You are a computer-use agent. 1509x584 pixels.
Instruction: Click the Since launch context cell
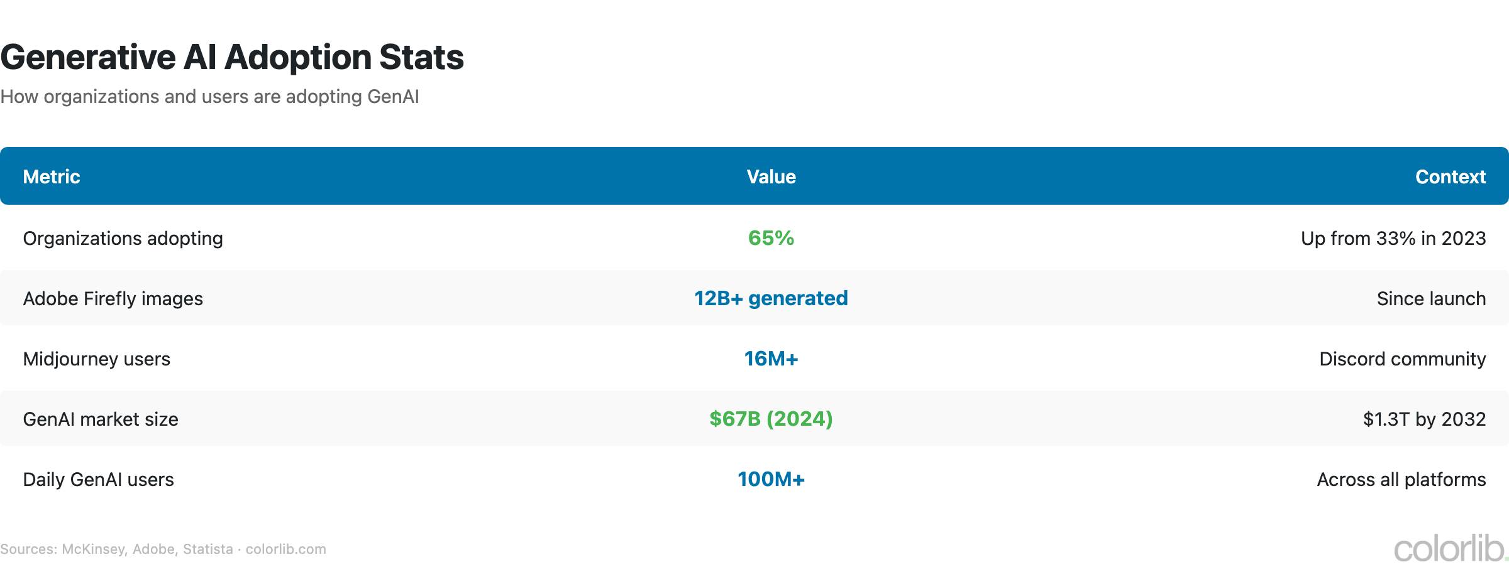(x=1431, y=299)
